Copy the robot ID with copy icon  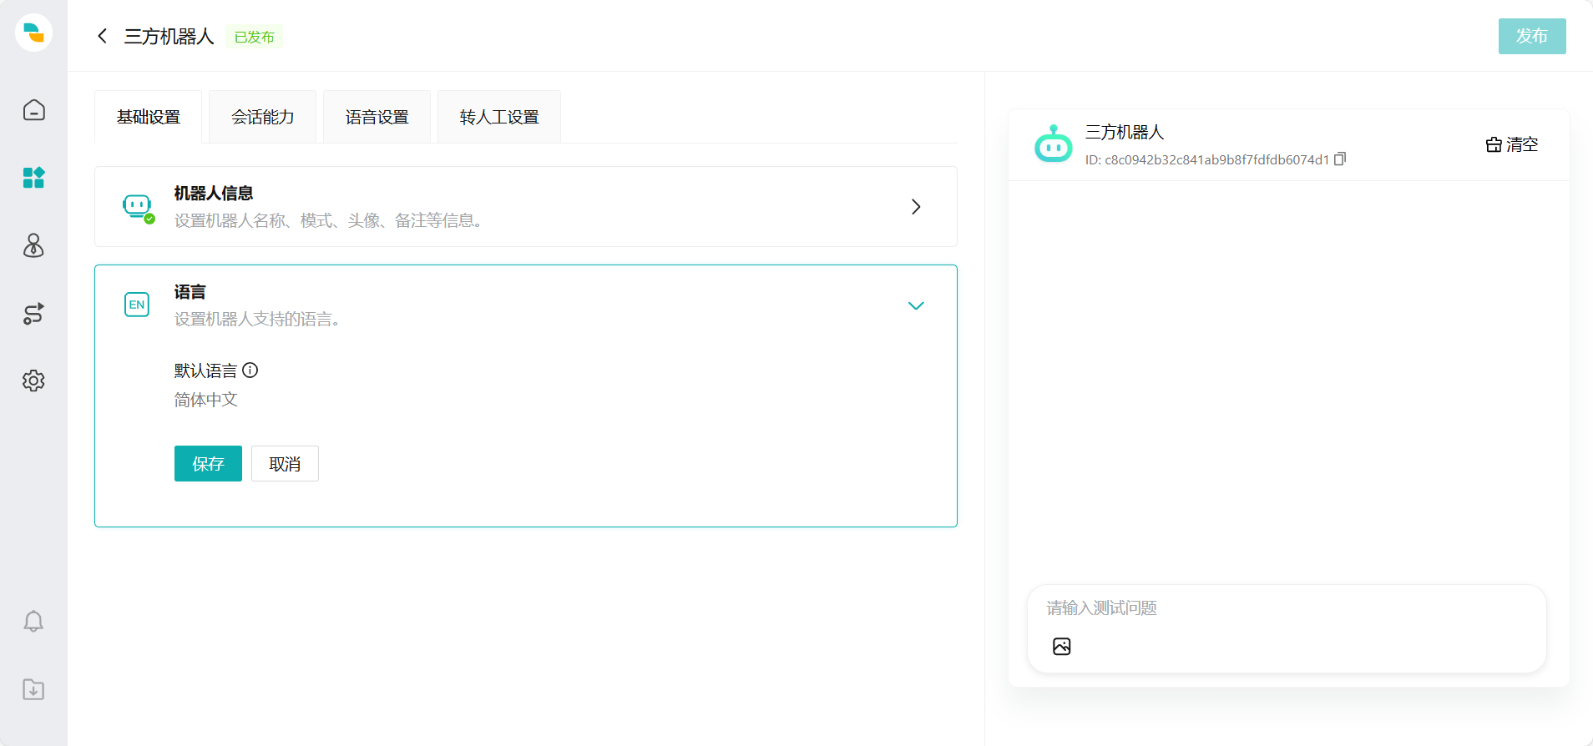(1340, 159)
